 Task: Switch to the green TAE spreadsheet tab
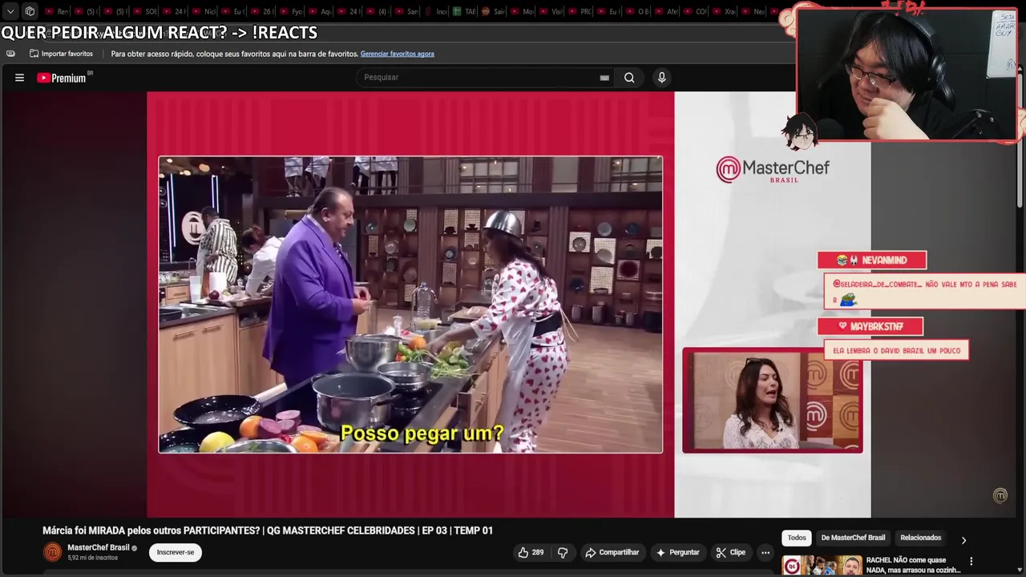(465, 12)
